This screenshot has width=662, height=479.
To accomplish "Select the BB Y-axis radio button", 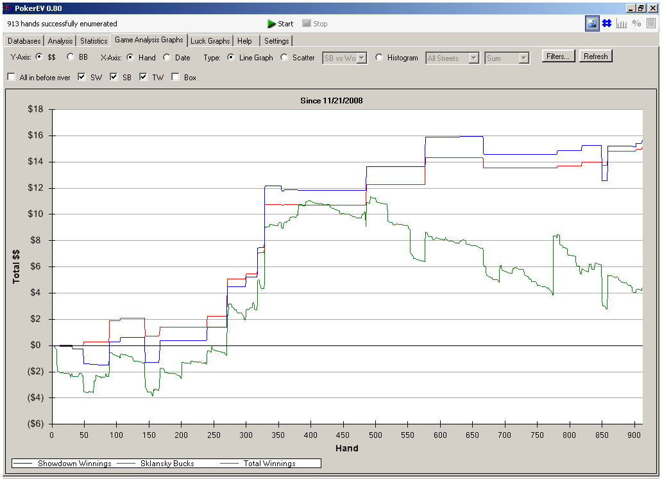I will (71, 57).
